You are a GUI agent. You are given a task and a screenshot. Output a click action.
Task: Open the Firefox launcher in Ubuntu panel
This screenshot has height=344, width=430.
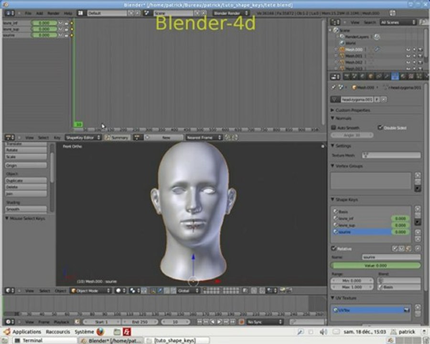[100, 332]
